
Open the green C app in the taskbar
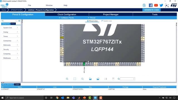(90, 98)
